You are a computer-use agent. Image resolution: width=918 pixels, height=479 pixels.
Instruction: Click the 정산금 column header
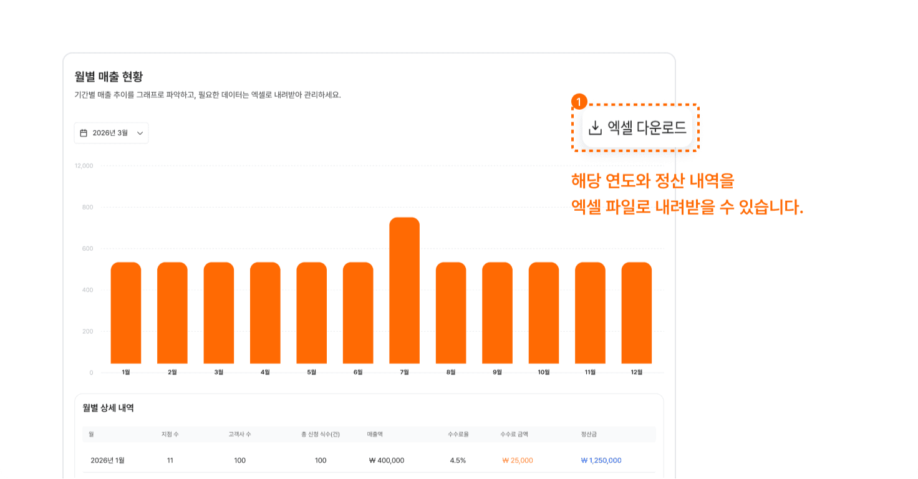[x=589, y=434]
